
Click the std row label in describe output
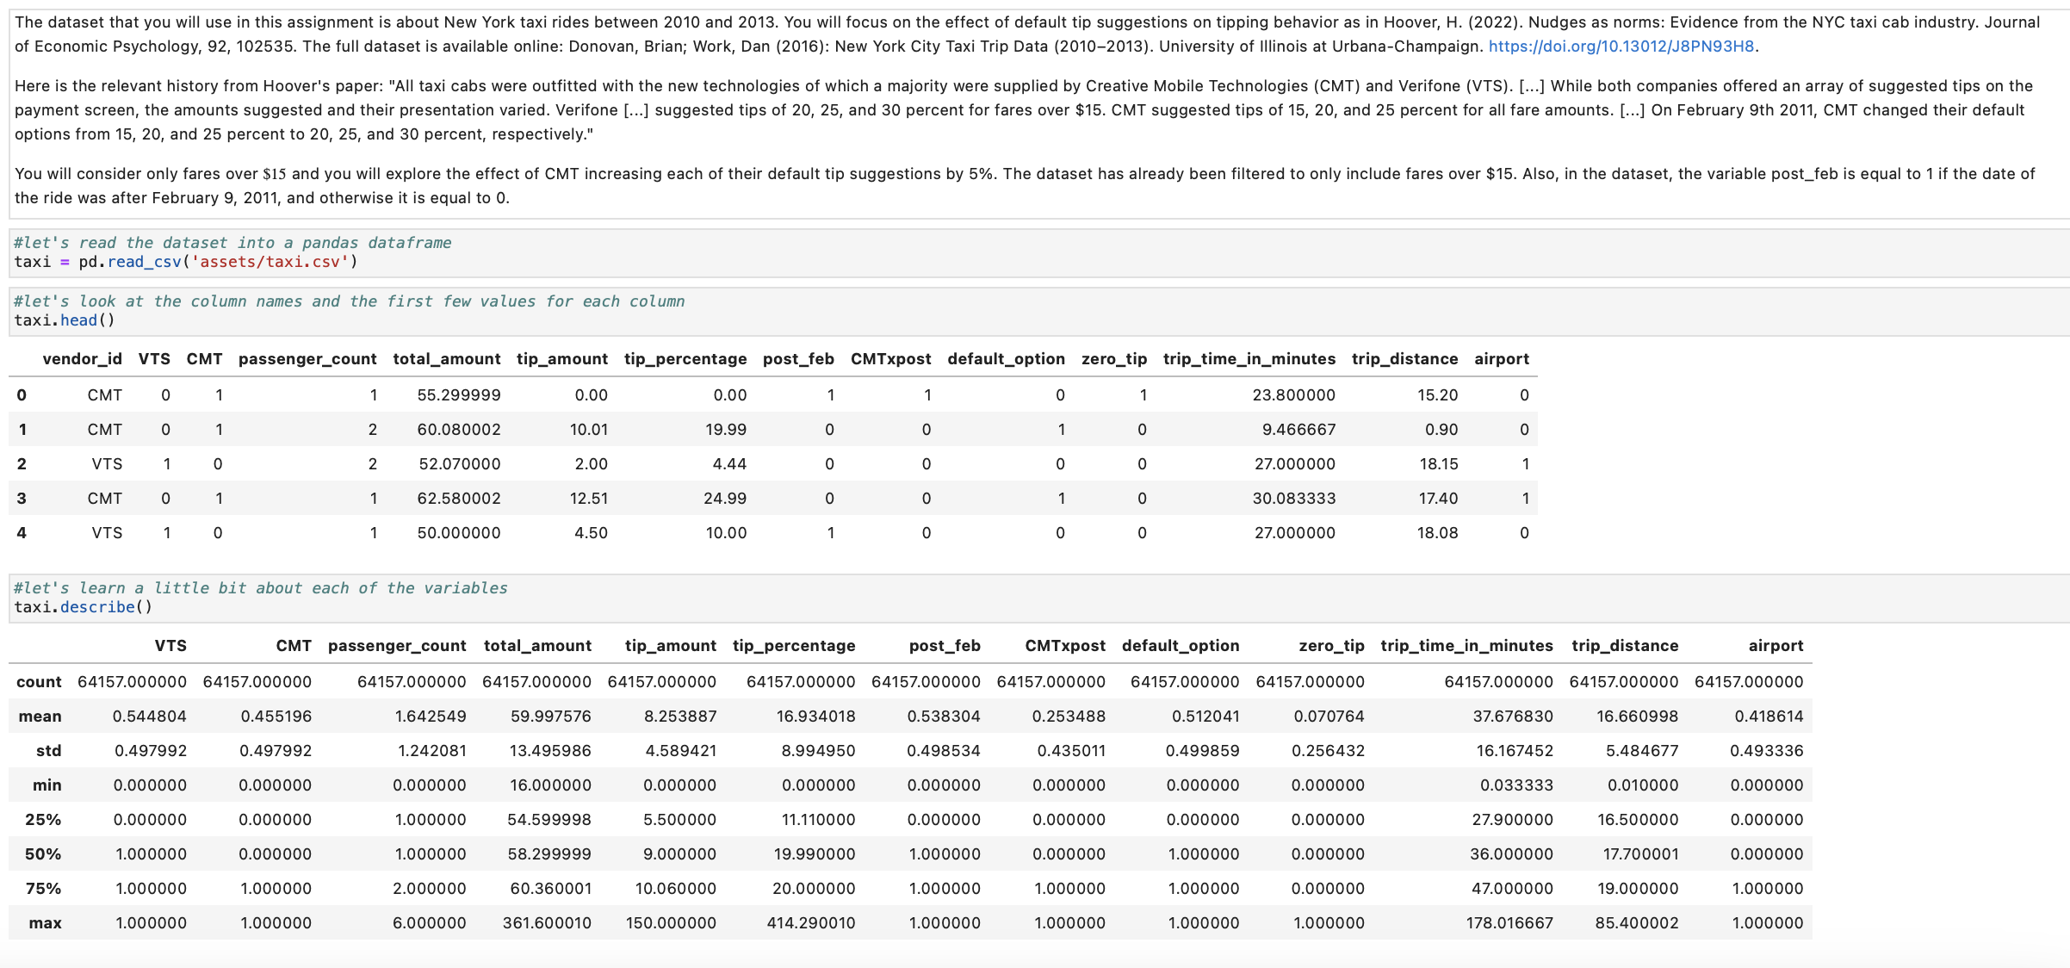pyautogui.click(x=50, y=750)
